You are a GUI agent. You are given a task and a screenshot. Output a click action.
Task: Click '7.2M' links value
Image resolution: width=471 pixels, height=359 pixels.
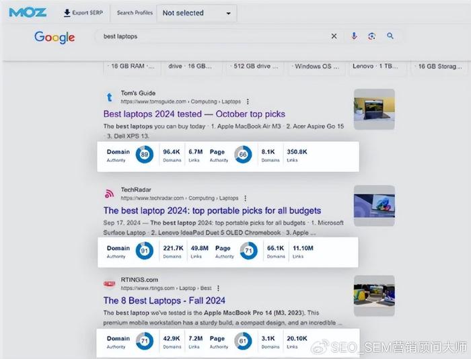point(196,339)
